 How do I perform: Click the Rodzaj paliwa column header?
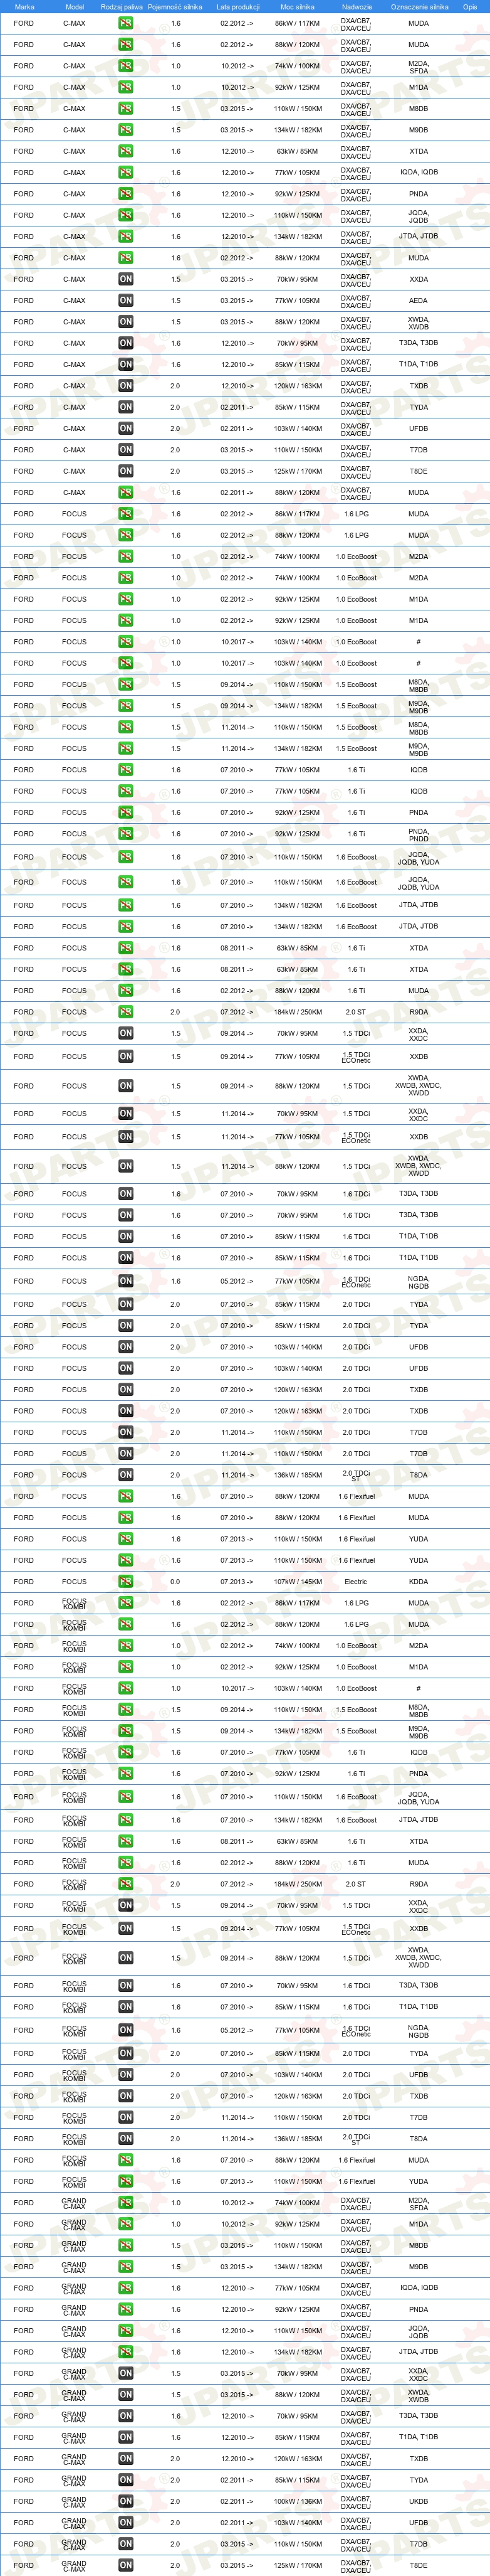click(122, 6)
